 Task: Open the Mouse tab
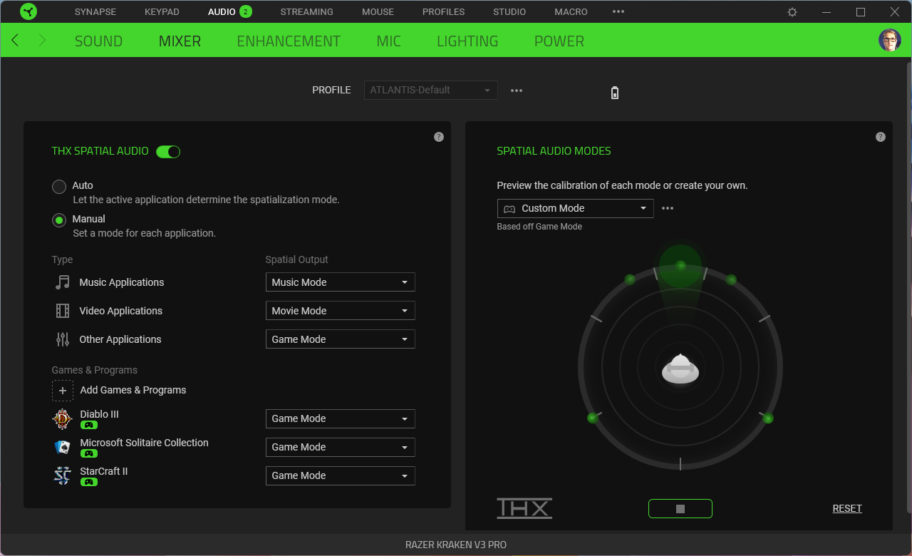(x=378, y=11)
